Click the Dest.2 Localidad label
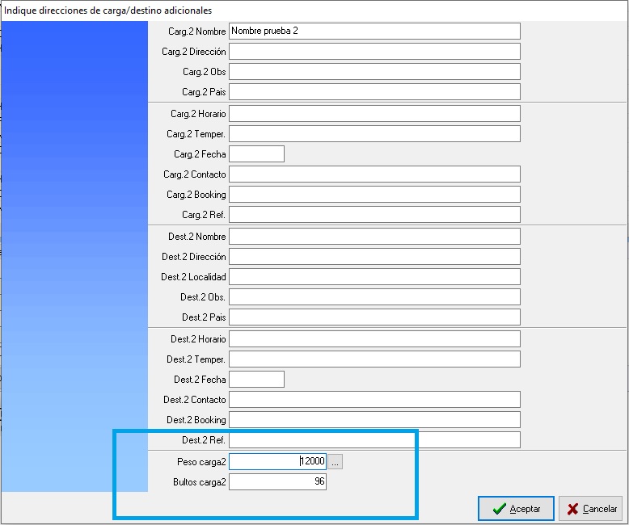This screenshot has width=629, height=525. tap(193, 277)
